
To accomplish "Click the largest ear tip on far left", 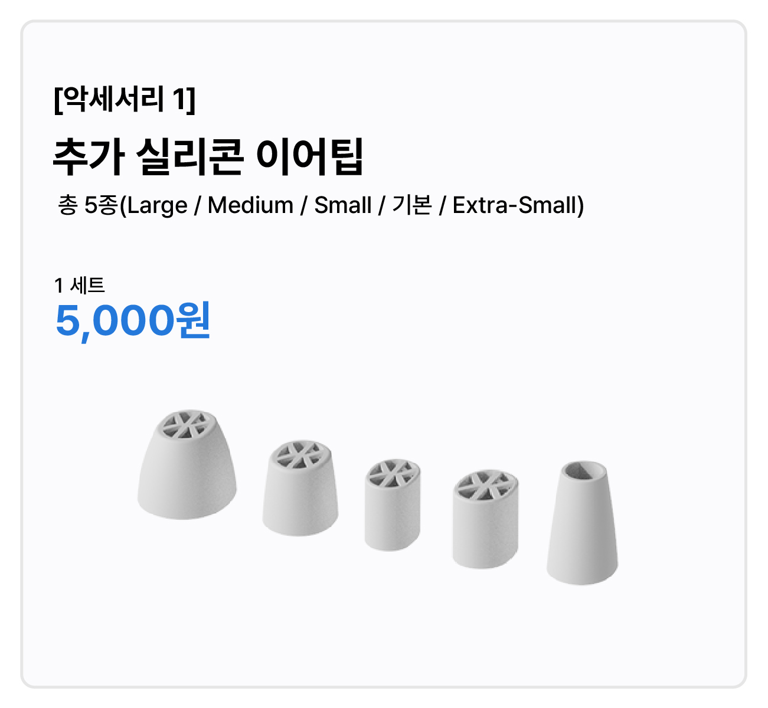I will [x=187, y=472].
